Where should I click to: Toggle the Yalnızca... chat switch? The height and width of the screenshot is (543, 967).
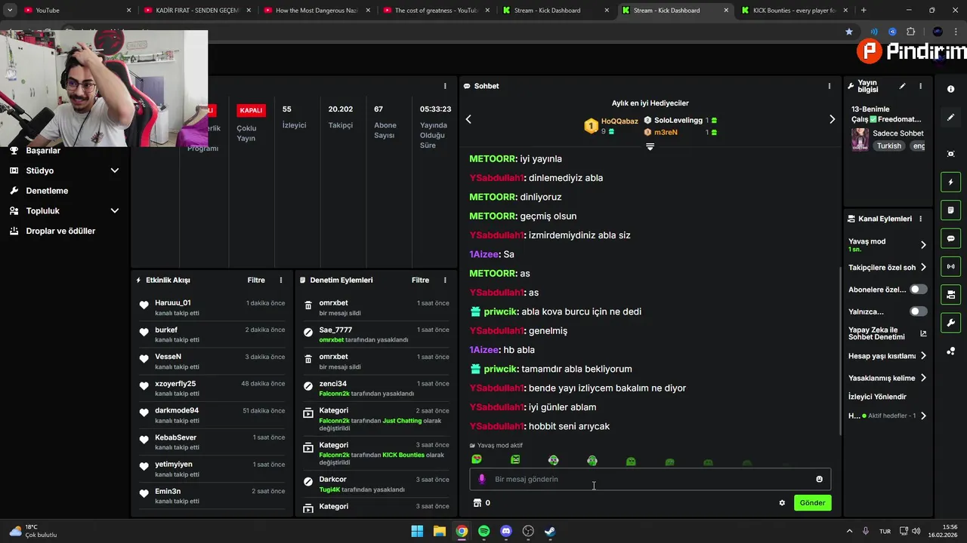tap(919, 311)
